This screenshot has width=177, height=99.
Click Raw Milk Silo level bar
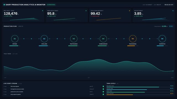140,87
